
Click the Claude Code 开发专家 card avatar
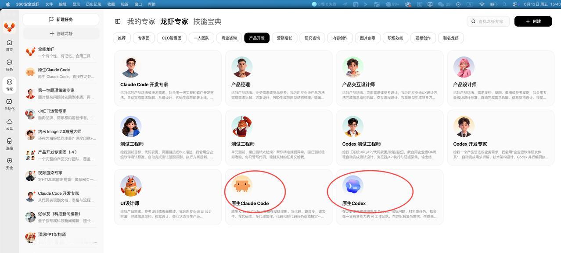[x=131, y=67]
